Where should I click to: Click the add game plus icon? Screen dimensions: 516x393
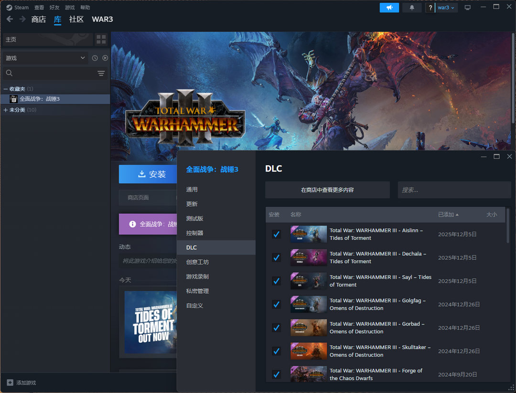coord(10,382)
